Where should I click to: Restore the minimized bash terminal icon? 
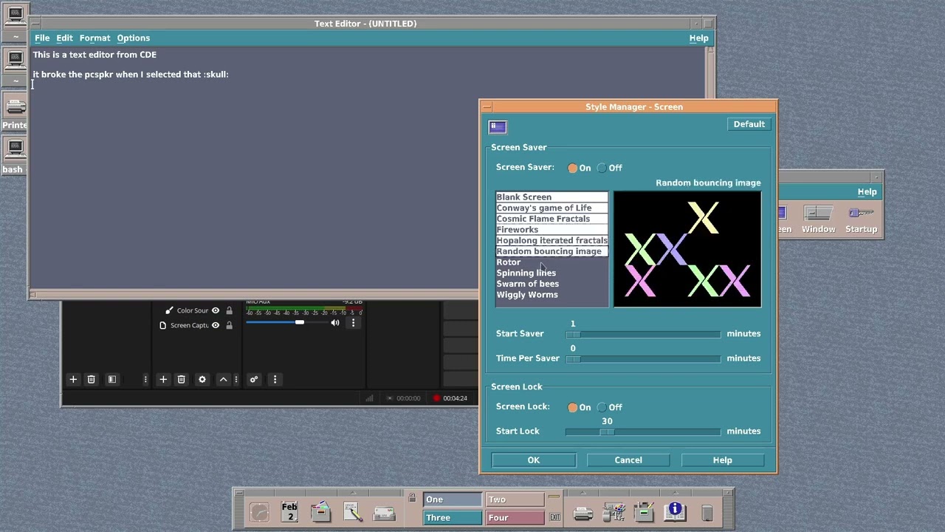point(15,155)
